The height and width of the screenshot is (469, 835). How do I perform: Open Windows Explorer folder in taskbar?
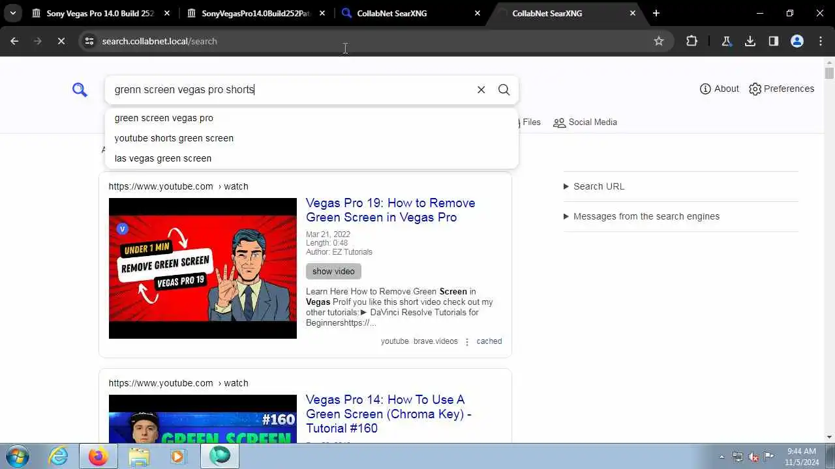tap(138, 457)
